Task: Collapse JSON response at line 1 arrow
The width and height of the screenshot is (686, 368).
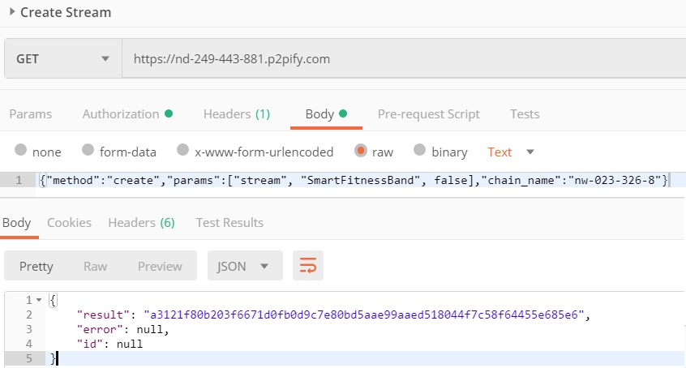Action: click(x=39, y=300)
